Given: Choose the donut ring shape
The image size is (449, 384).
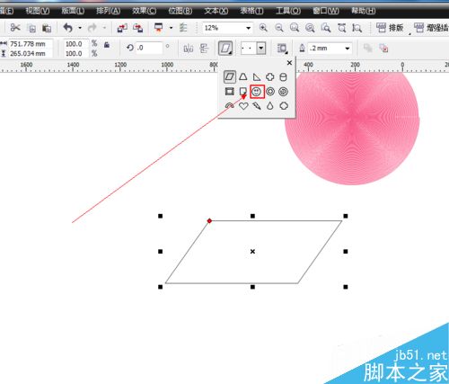Looking at the screenshot, I should pos(270,92).
